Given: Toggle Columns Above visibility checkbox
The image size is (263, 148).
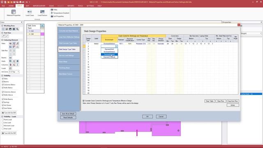Looking at the screenshot, I should point(2,92).
